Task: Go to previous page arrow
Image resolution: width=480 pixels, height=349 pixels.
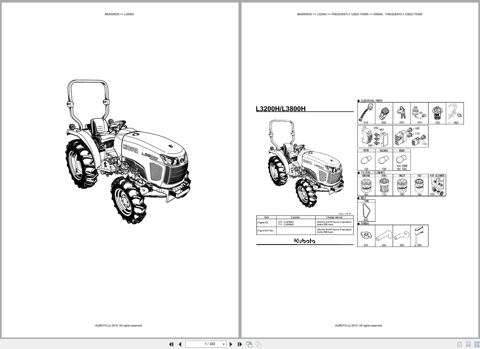Action: coord(180,344)
